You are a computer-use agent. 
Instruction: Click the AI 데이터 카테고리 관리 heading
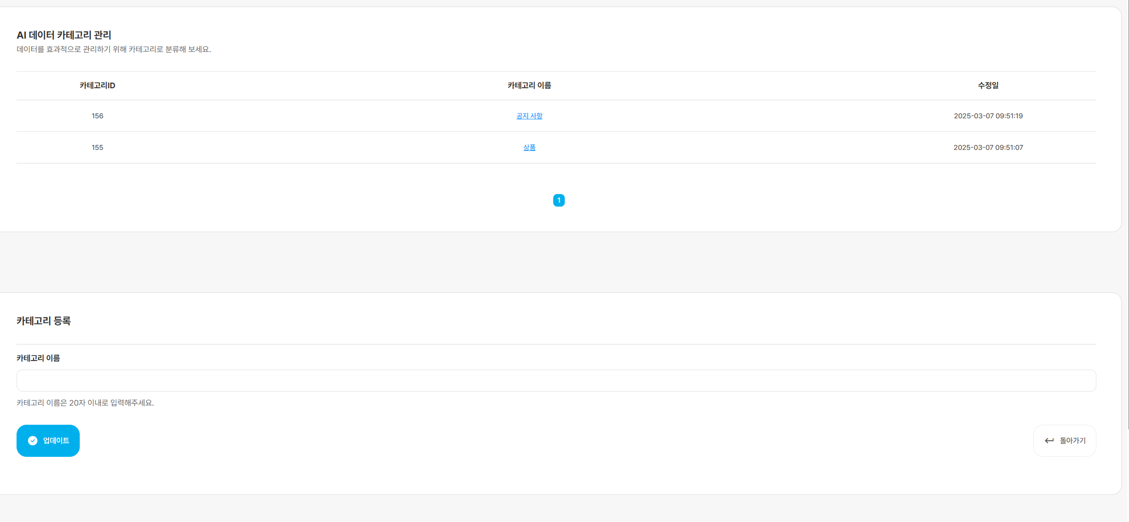(x=64, y=35)
